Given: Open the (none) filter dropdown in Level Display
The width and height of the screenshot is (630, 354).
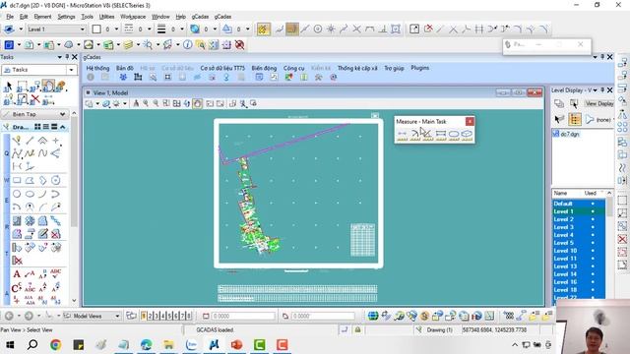Looking at the screenshot, I should [603, 120].
